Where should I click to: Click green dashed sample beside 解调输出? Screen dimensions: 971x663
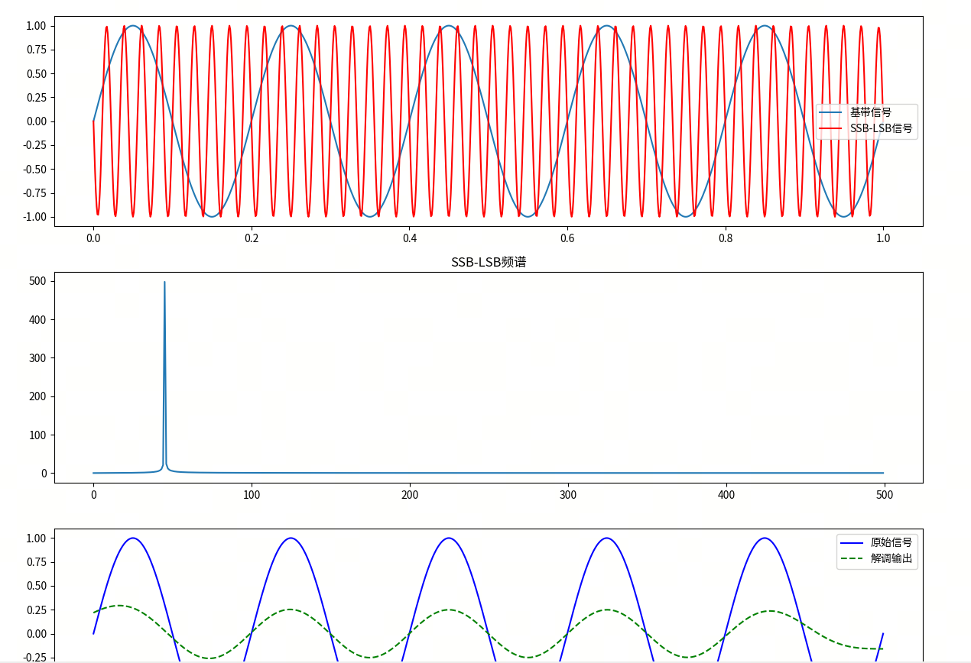852,558
